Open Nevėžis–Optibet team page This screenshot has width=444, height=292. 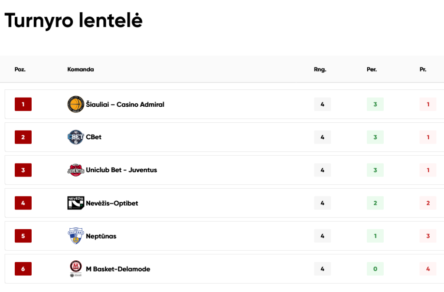pyautogui.click(x=112, y=203)
